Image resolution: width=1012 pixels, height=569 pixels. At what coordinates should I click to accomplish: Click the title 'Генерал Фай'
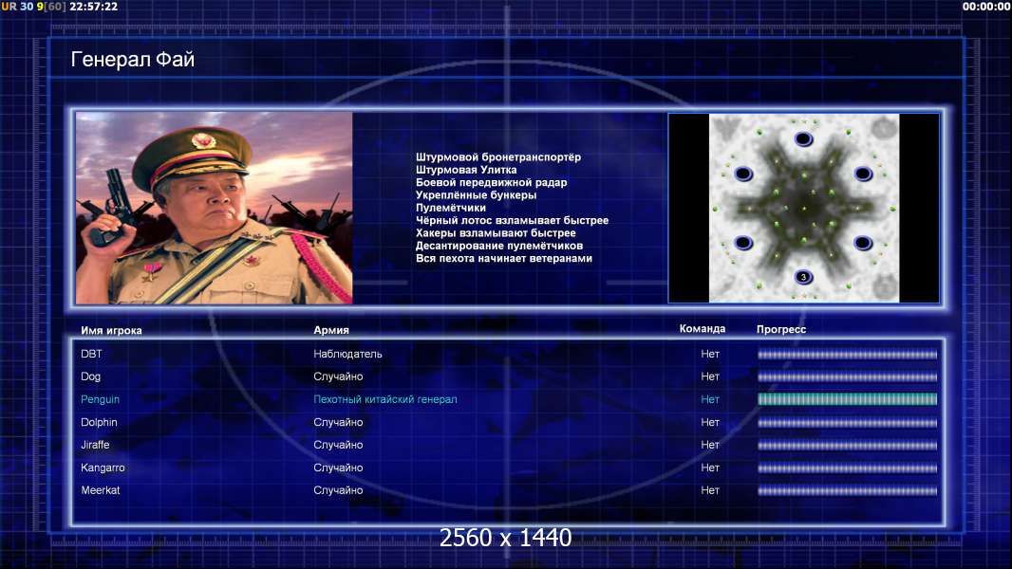(x=132, y=60)
